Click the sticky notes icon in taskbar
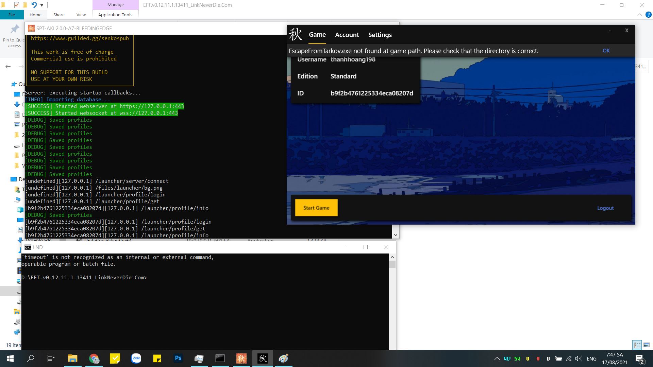 click(x=157, y=359)
